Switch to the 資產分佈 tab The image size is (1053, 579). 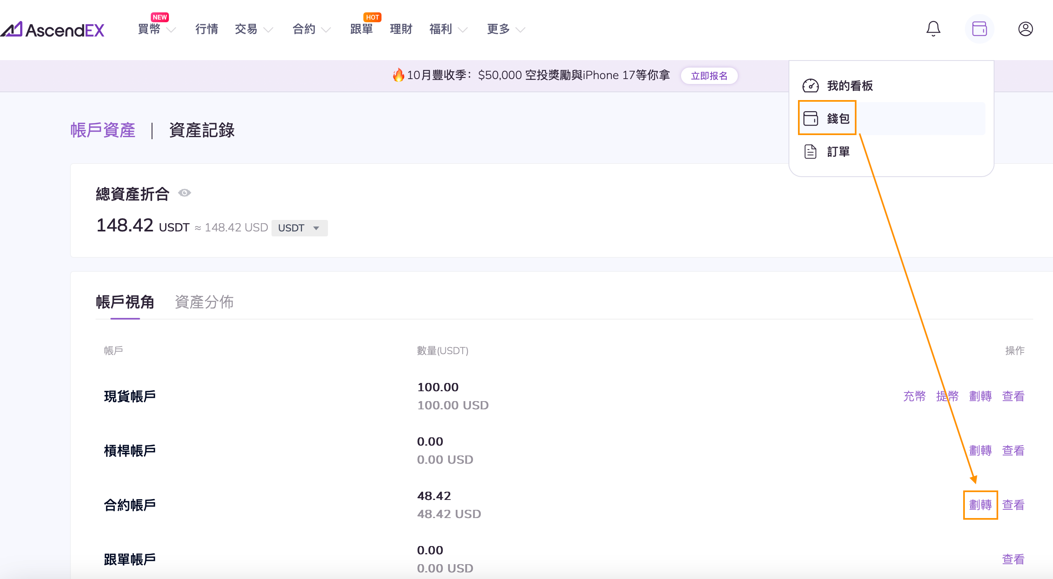[x=204, y=302]
